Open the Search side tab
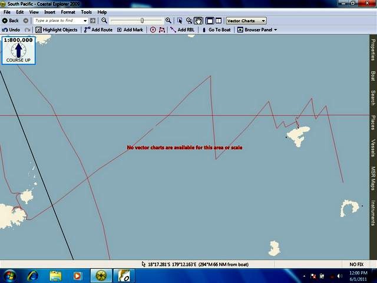The width and height of the screenshot is (377, 283). [373, 98]
